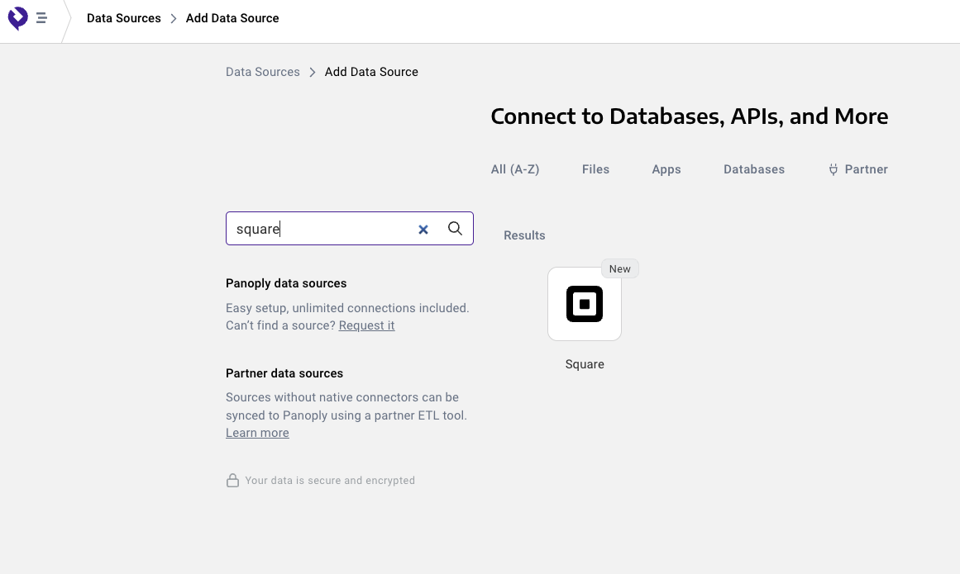Image resolution: width=960 pixels, height=574 pixels.
Task: Switch to the All (A-Z) tab
Action: coord(514,169)
